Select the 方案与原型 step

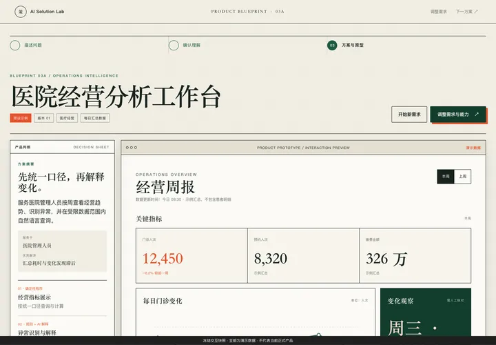pos(353,46)
